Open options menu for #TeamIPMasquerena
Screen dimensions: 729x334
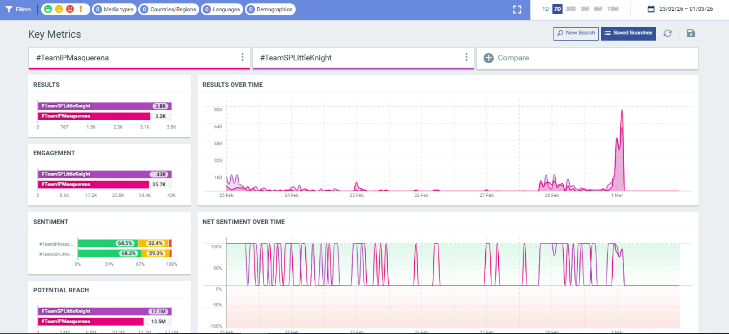point(243,57)
